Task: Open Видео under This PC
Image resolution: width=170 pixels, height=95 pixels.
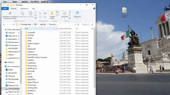Action: (10, 70)
